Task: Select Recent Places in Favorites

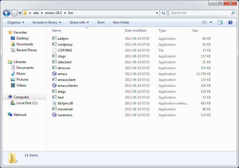Action: click(27, 50)
